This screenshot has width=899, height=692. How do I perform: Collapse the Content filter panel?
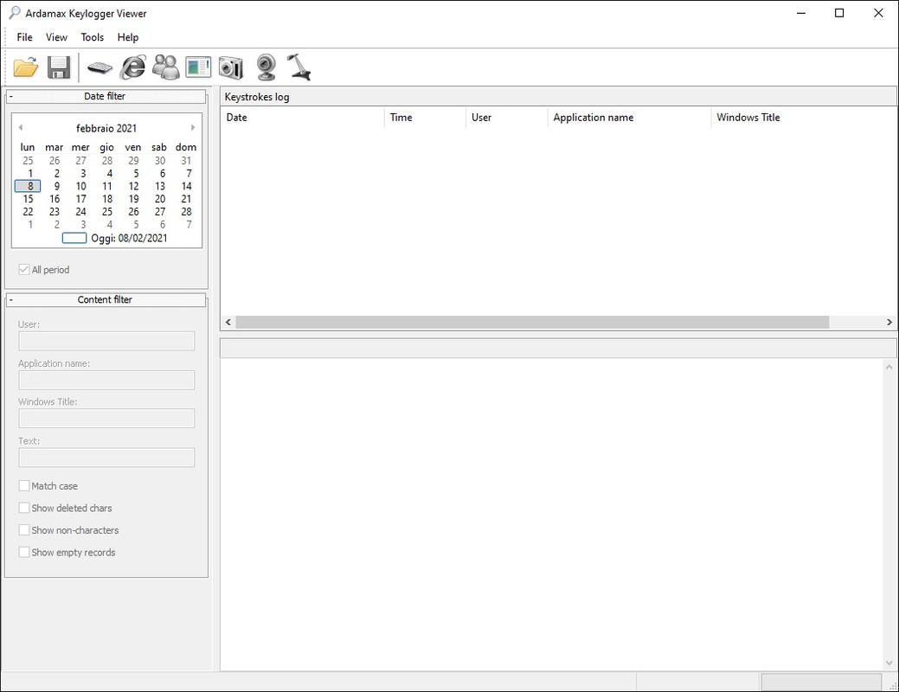coord(11,300)
